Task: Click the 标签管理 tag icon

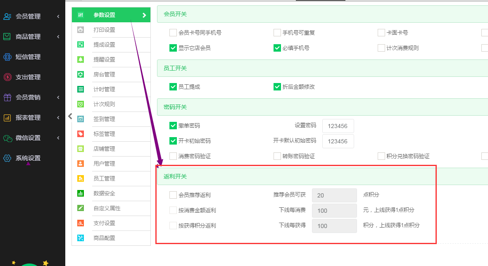Action: pyautogui.click(x=81, y=134)
